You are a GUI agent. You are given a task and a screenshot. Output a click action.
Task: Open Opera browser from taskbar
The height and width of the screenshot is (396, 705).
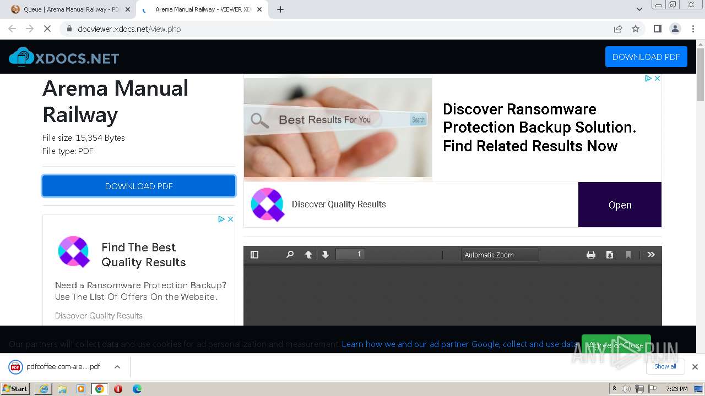(118, 389)
